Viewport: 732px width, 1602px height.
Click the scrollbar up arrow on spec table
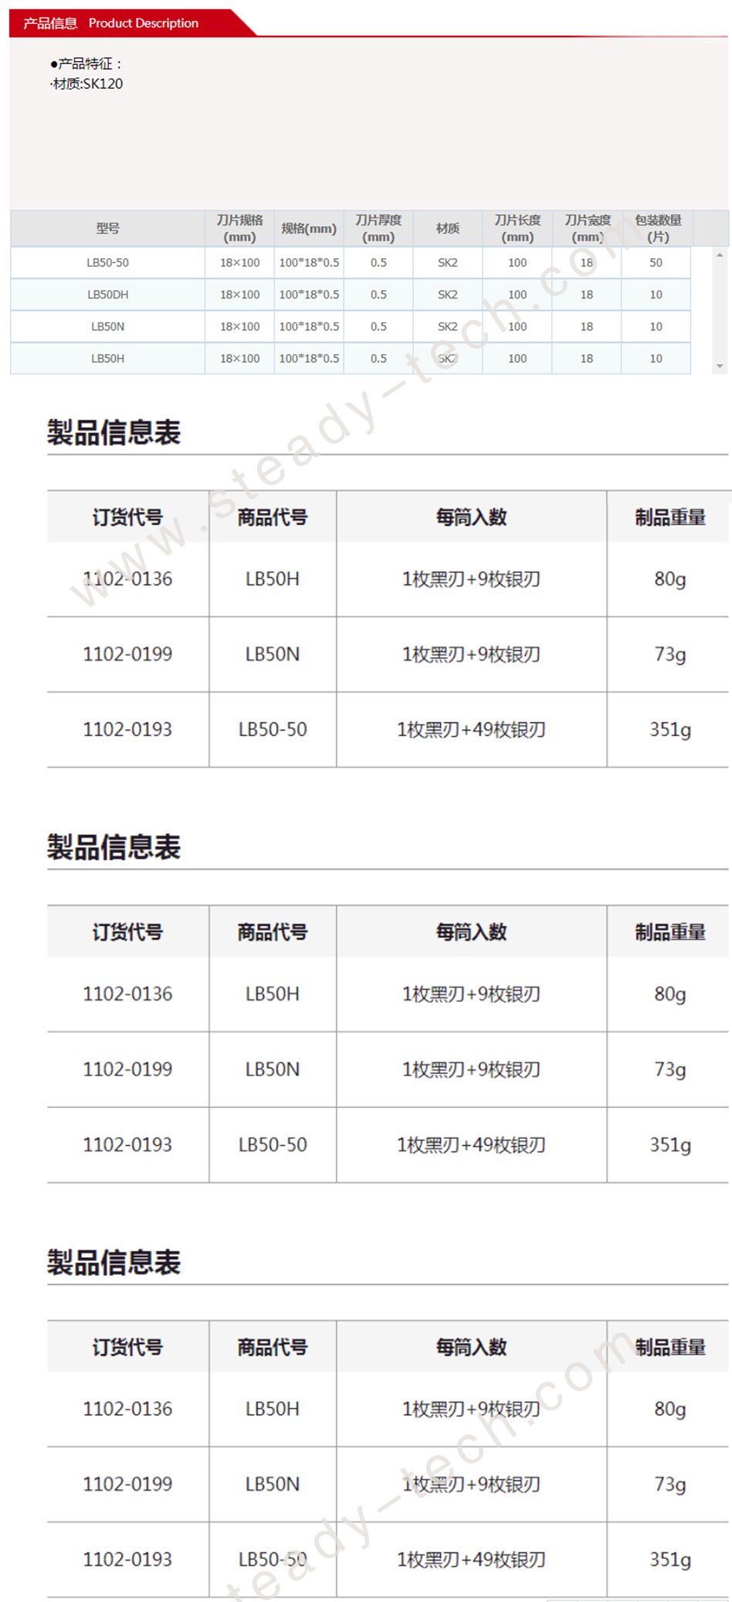720,255
